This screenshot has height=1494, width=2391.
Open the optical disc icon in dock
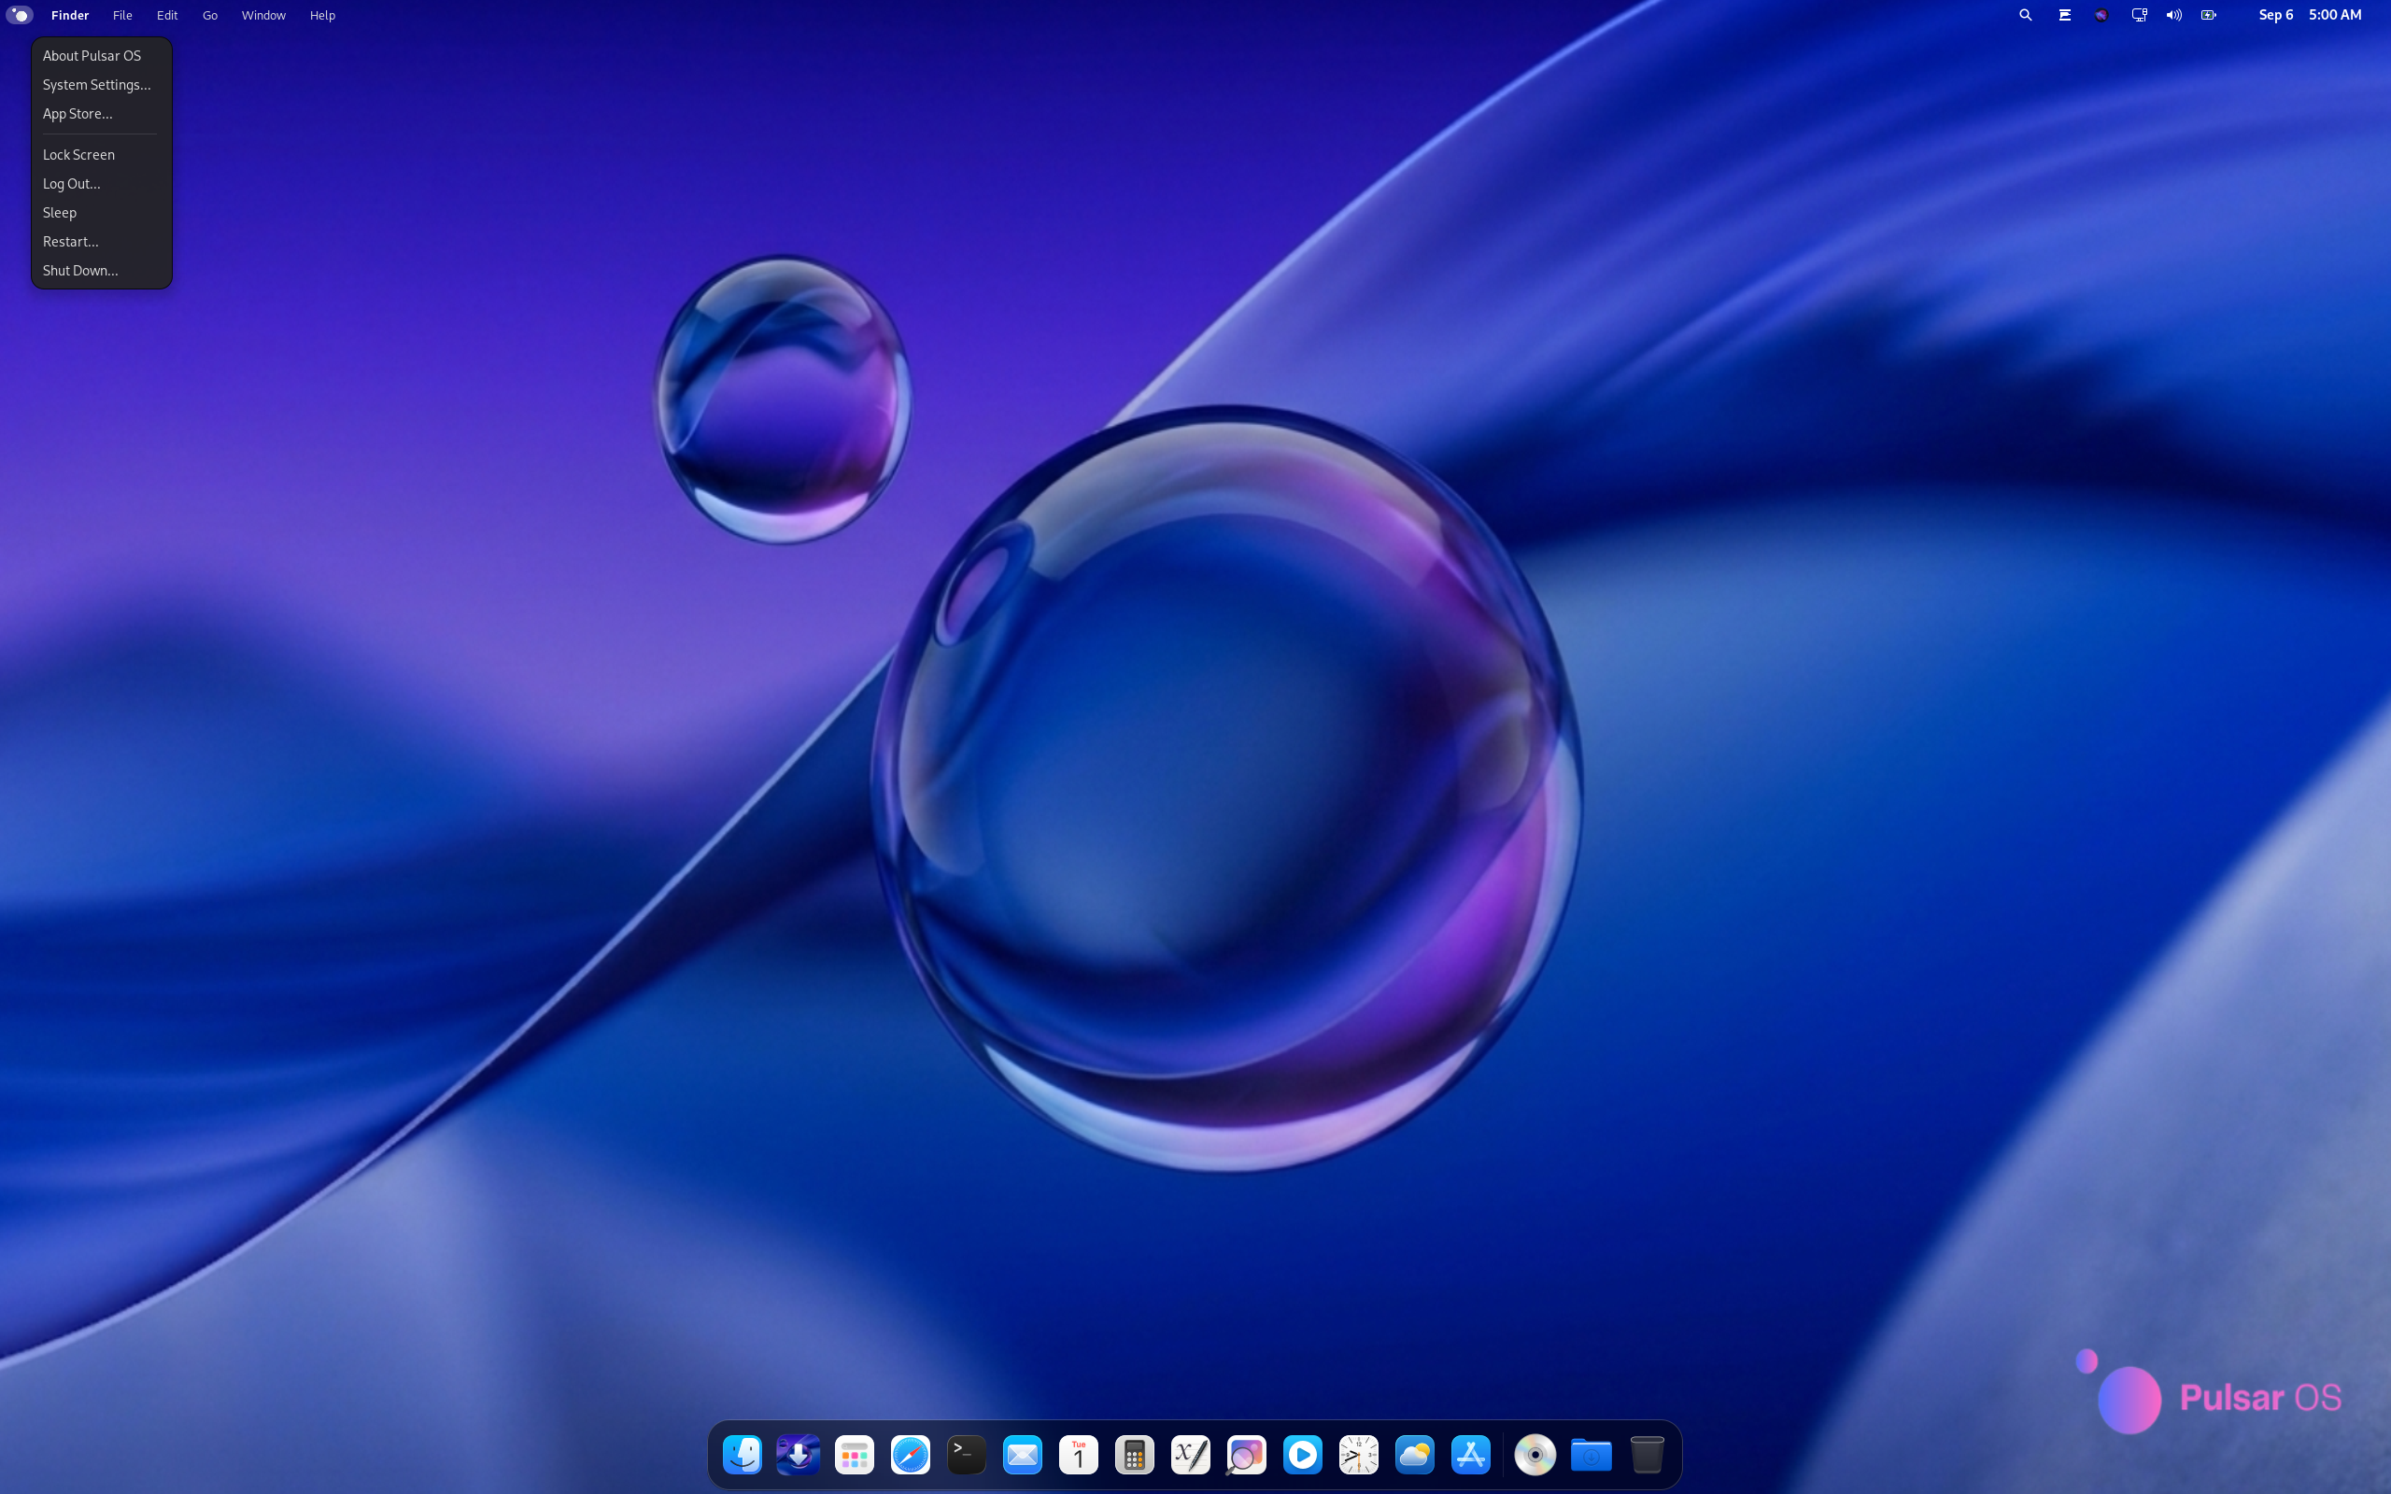click(x=1535, y=1455)
